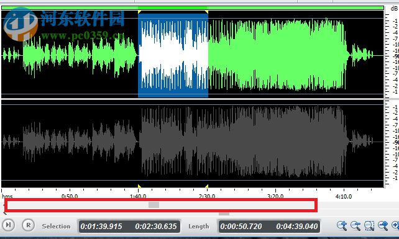
Task: Click the Length label
Action: click(x=199, y=227)
